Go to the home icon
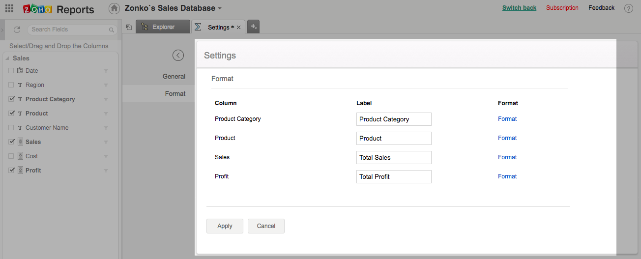This screenshot has width=641, height=259. pos(114,8)
